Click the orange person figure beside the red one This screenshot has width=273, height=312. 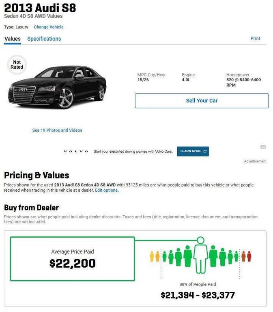tap(244, 256)
